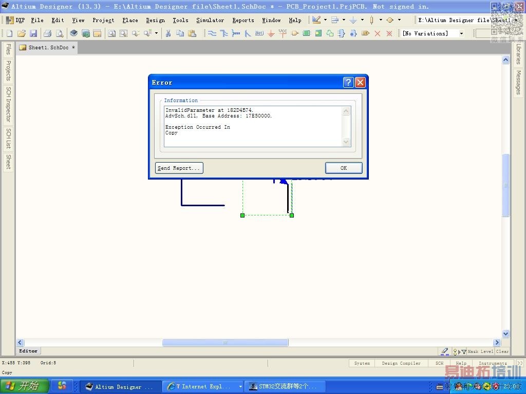Open the digital devices dropdown arrow
526x394 pixels.
click(x=381, y=20)
